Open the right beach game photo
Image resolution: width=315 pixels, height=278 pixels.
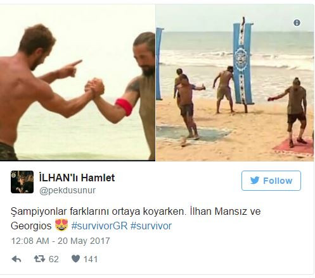[235, 83]
